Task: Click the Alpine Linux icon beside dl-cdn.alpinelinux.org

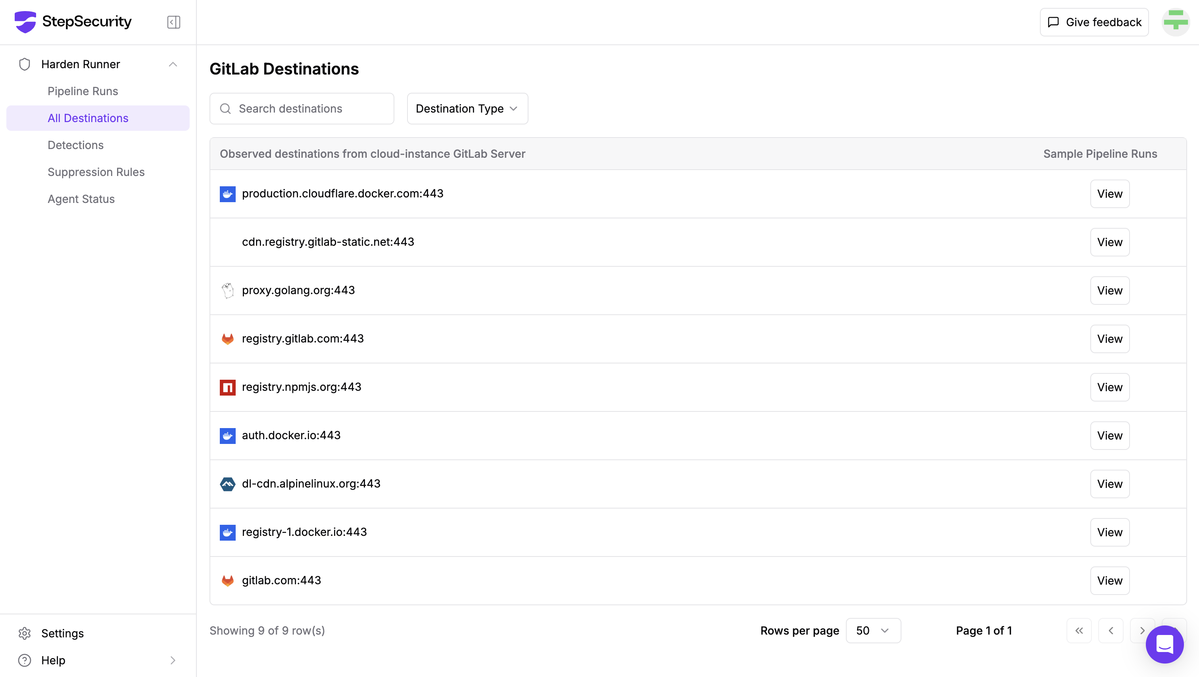Action: [x=228, y=484]
